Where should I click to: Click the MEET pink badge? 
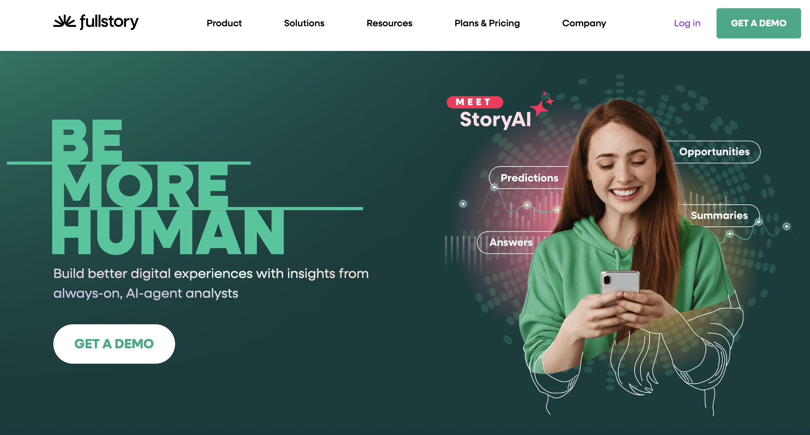[x=475, y=102]
